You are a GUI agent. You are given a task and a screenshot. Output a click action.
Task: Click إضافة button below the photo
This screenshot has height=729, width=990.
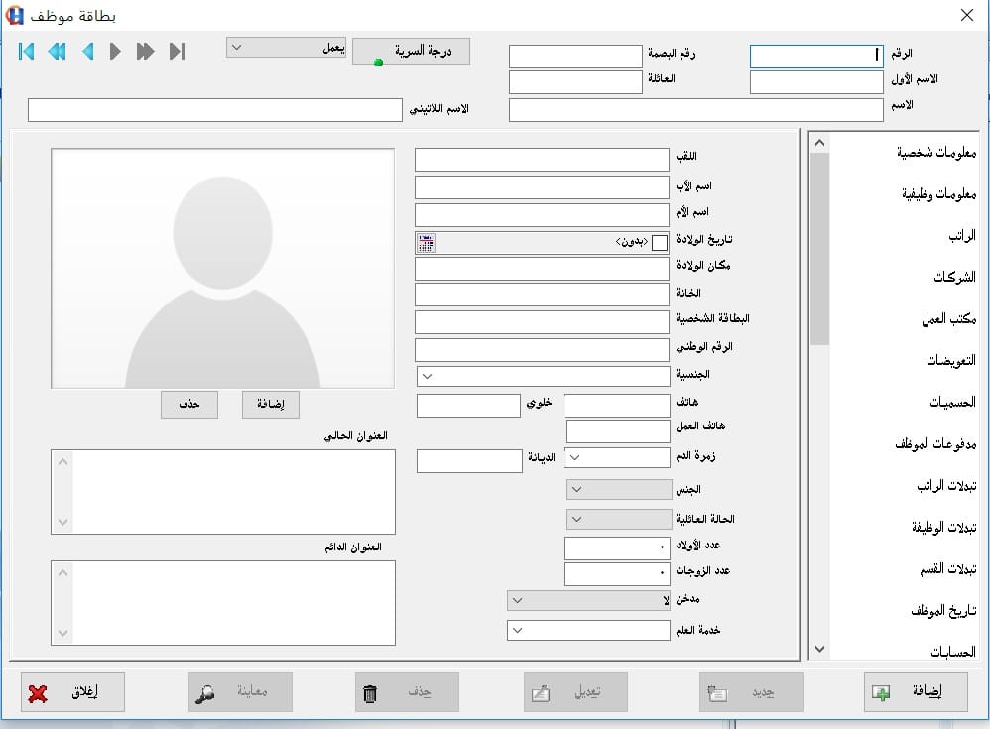point(270,405)
